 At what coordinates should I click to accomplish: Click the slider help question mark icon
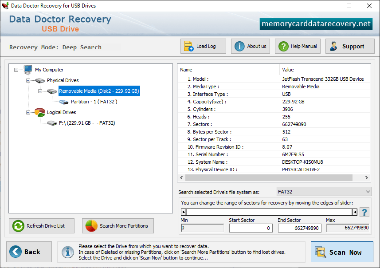coord(364,212)
